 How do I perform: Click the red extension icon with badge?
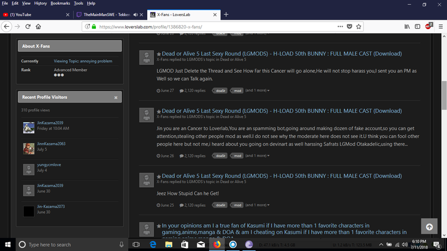(429, 26)
